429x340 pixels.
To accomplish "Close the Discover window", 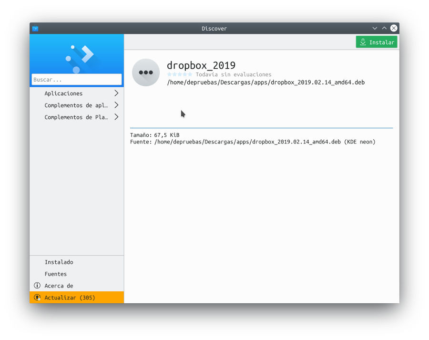I will (394, 28).
